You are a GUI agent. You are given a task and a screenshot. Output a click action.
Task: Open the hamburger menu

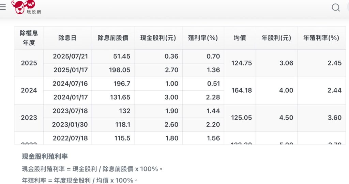(x=3, y=7)
